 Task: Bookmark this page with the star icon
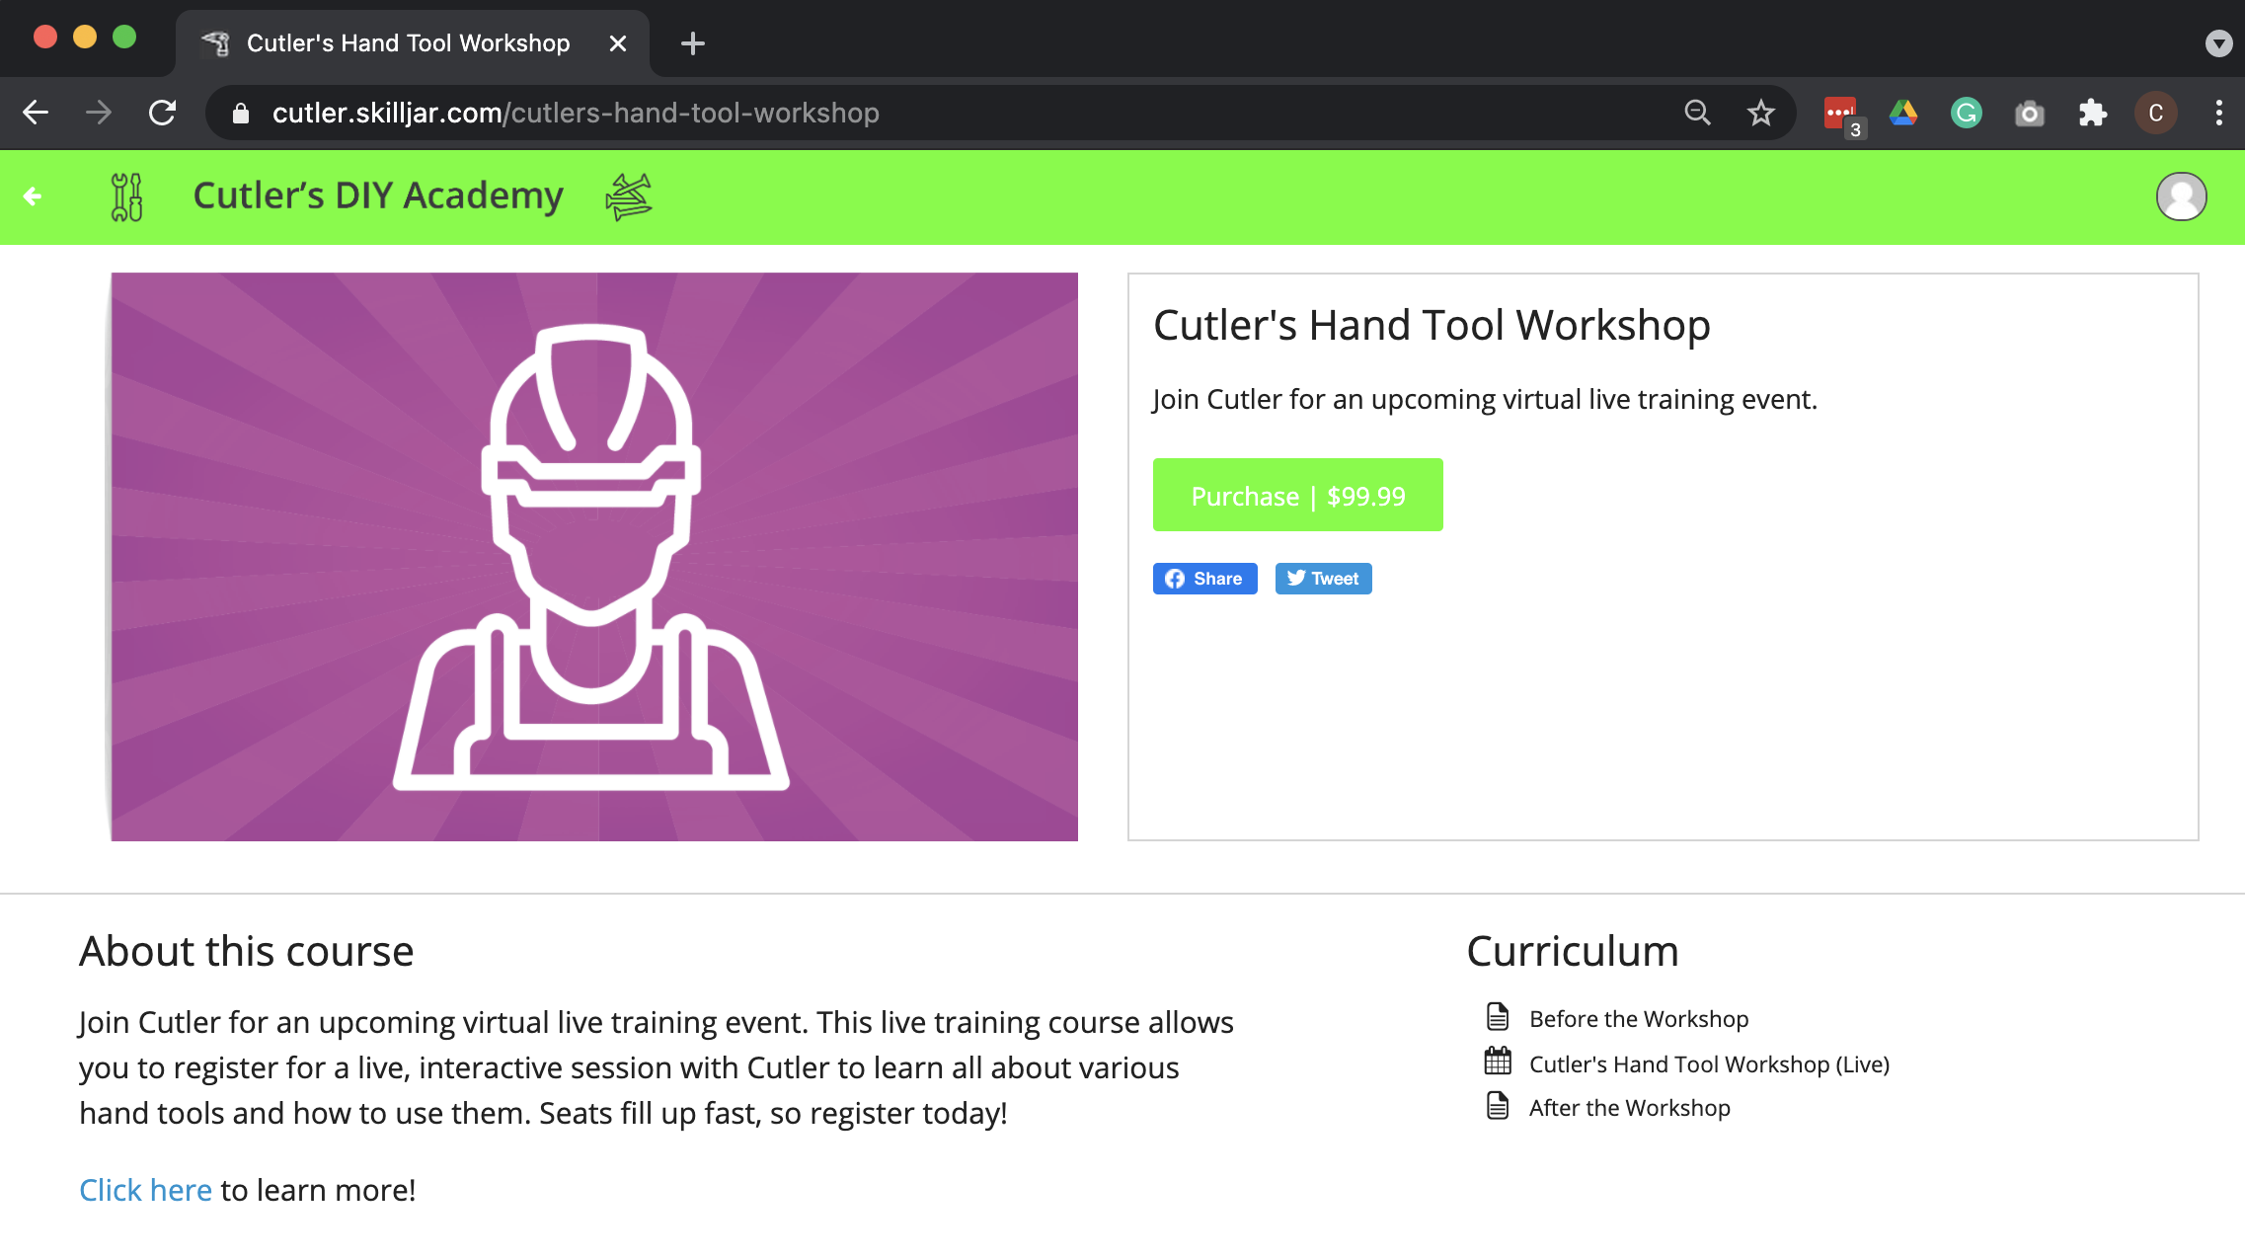tap(1760, 113)
